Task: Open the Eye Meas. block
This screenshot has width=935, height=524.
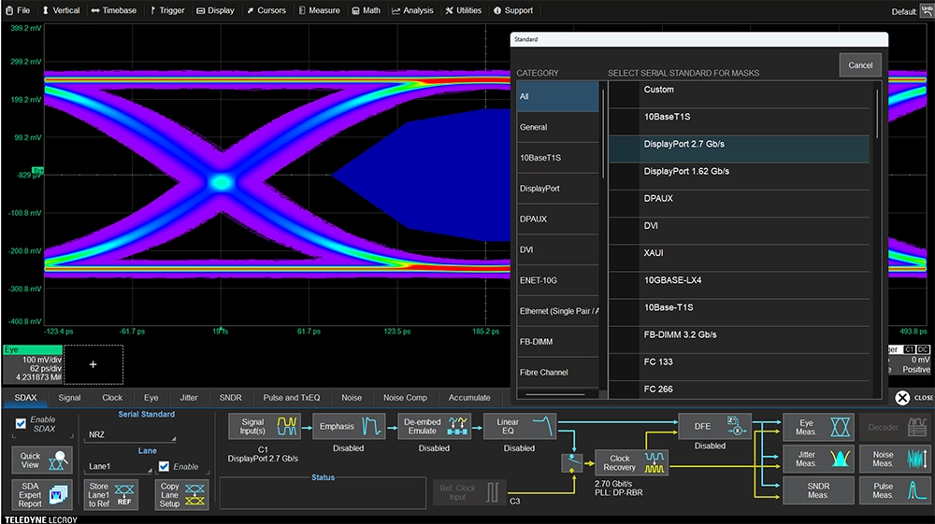Action: [x=818, y=426]
